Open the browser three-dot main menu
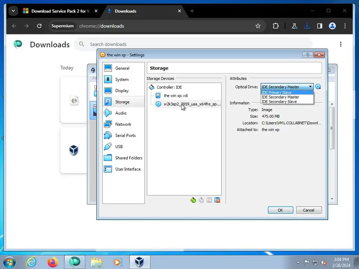The width and height of the screenshot is (359, 269). pyautogui.click(x=345, y=26)
